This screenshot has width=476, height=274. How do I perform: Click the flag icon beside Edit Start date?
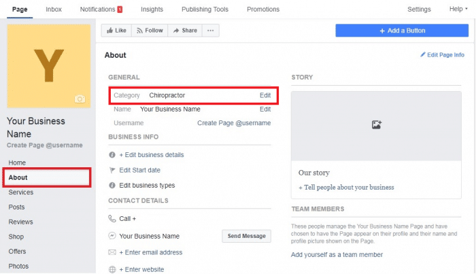[x=112, y=170]
